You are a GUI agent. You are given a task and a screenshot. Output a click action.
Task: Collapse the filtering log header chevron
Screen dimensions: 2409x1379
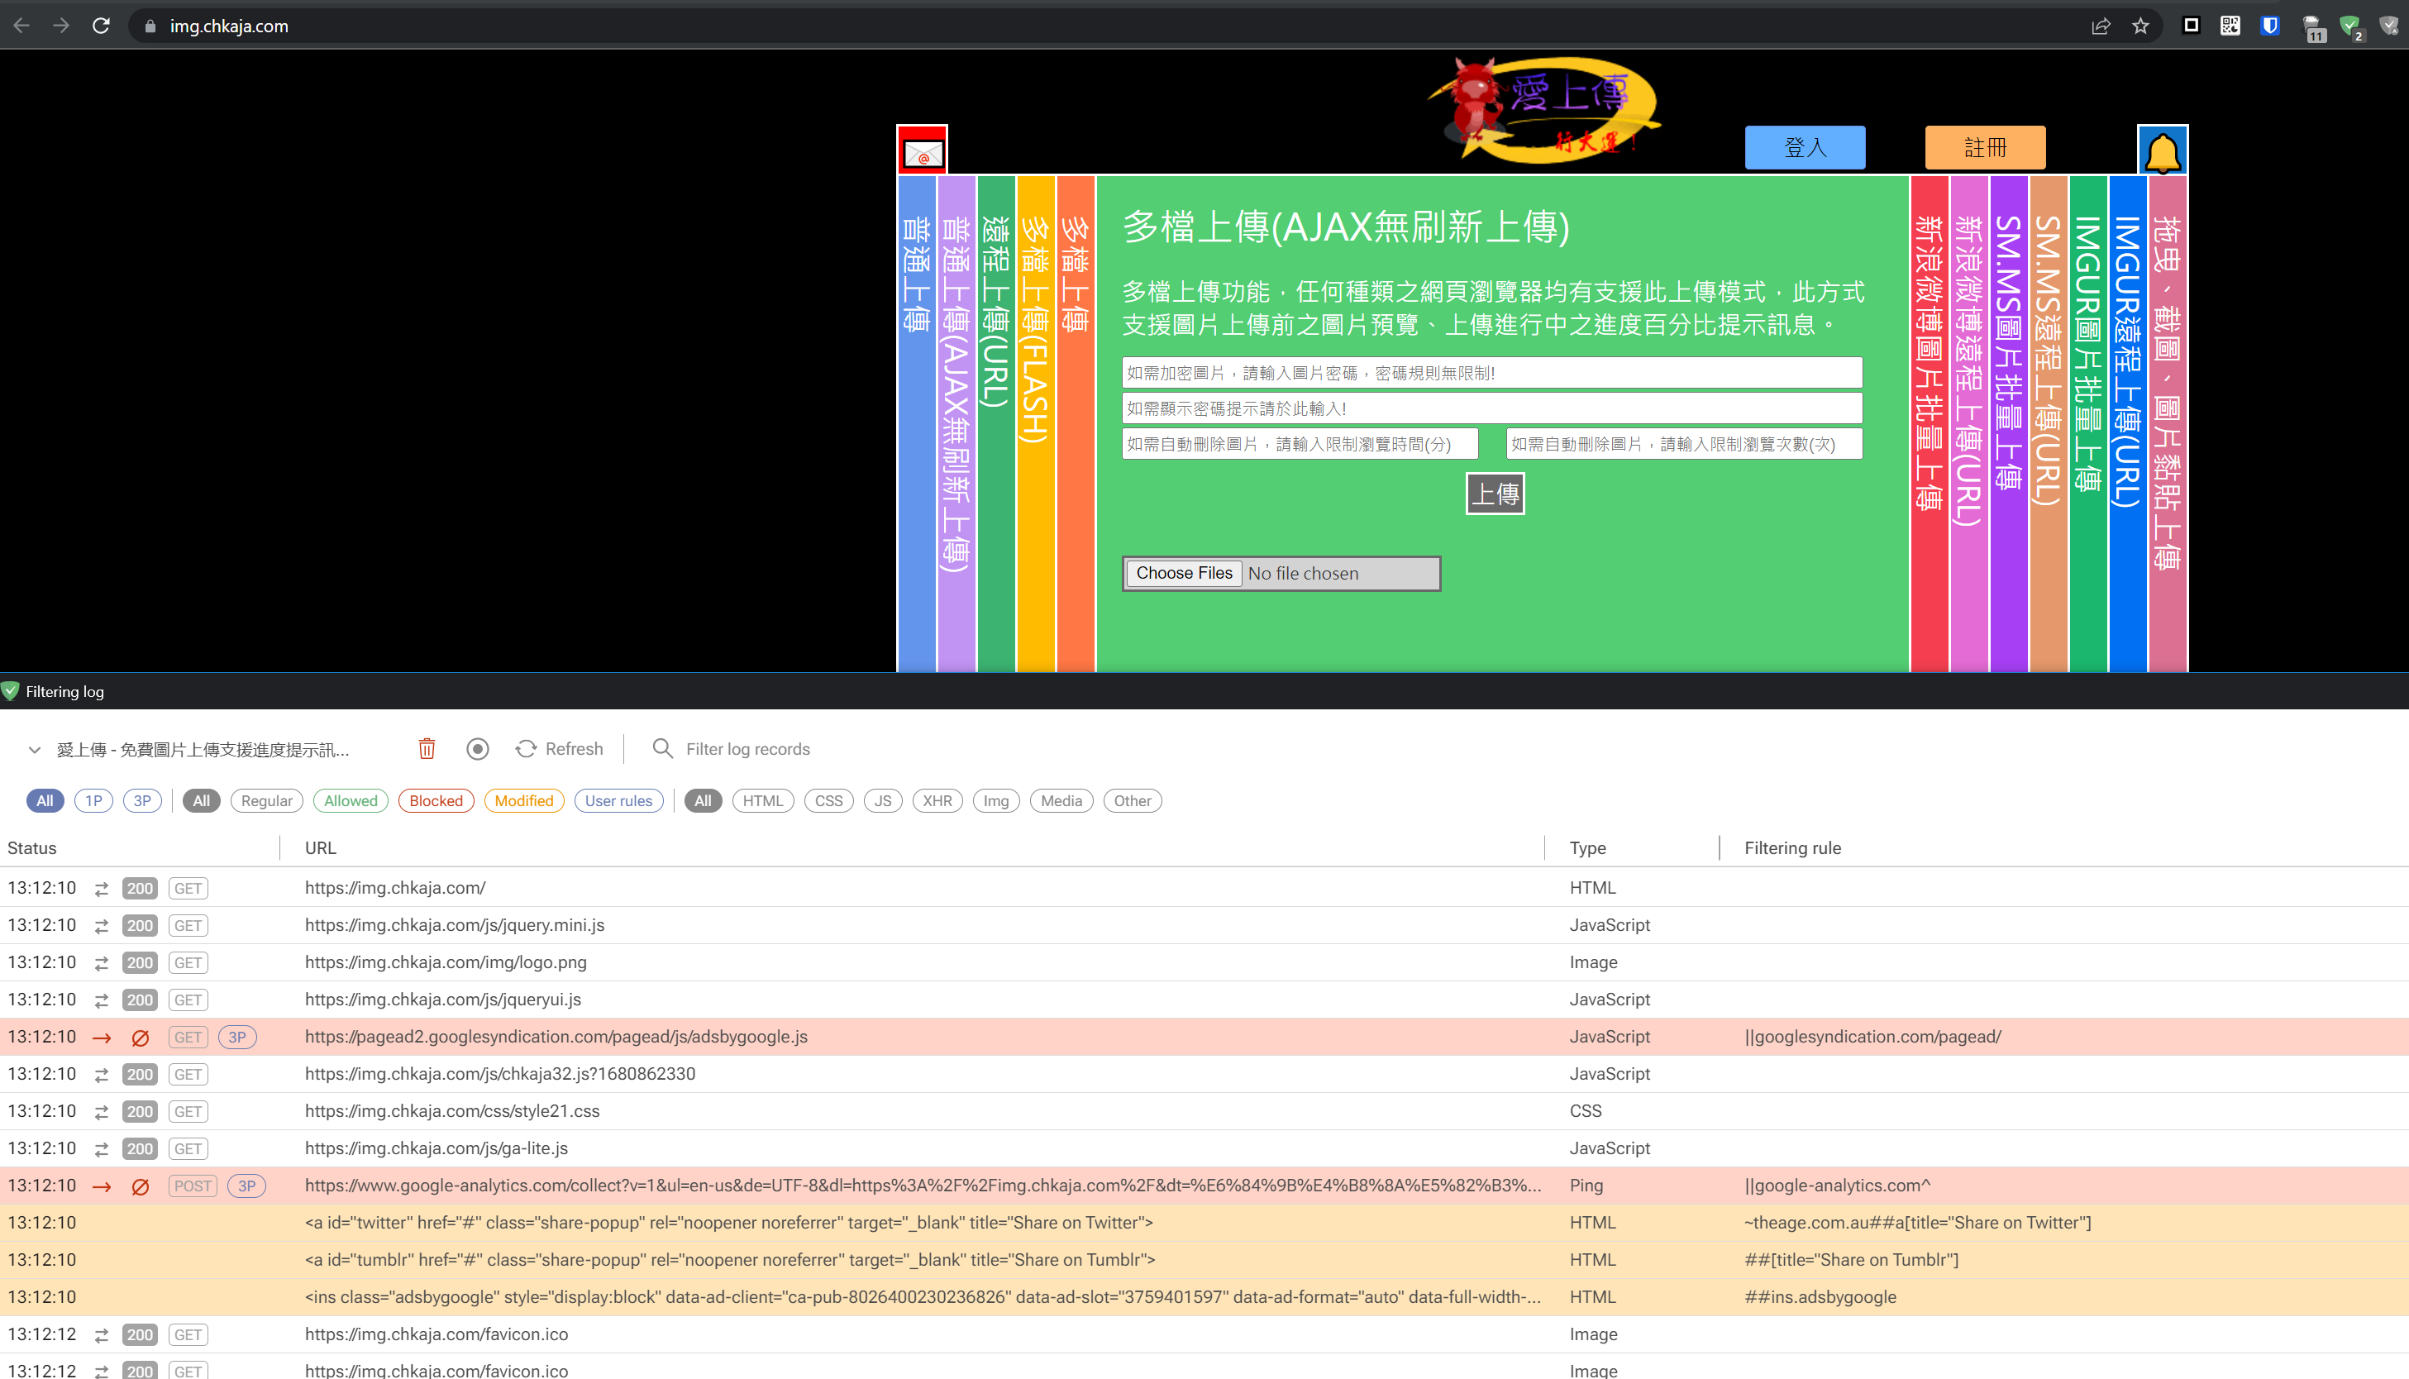[x=33, y=749]
